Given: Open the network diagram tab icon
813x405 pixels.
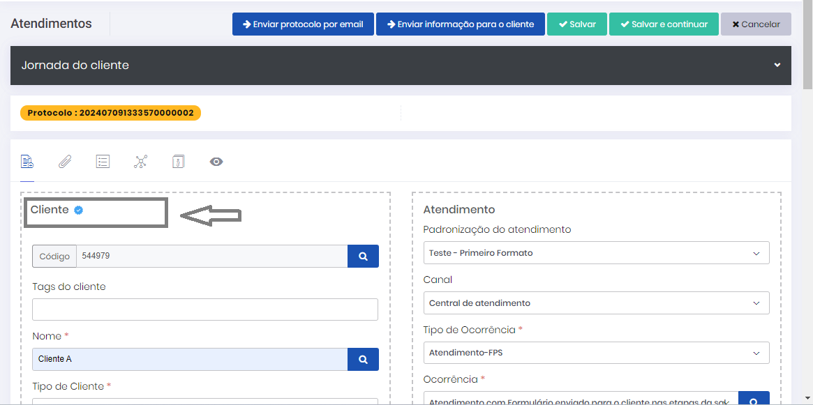Looking at the screenshot, I should click(x=140, y=162).
